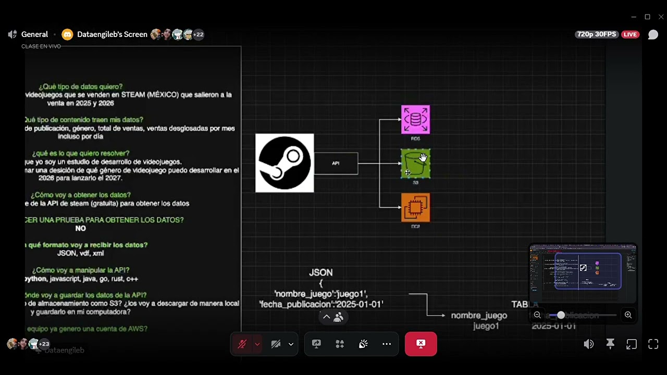Click the API box in the diagram

coord(336,163)
